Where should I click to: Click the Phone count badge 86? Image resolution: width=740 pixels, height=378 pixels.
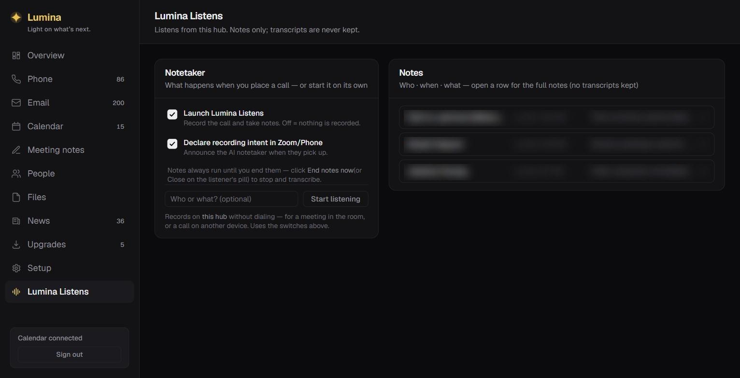tap(120, 79)
